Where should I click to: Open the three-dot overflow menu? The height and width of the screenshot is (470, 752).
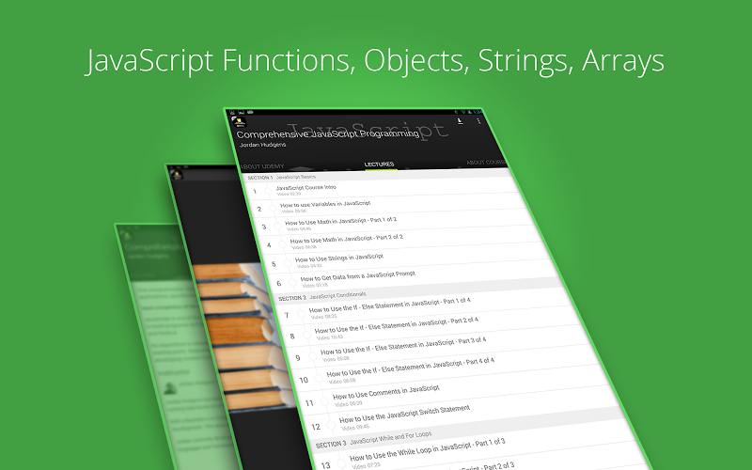click(x=479, y=120)
